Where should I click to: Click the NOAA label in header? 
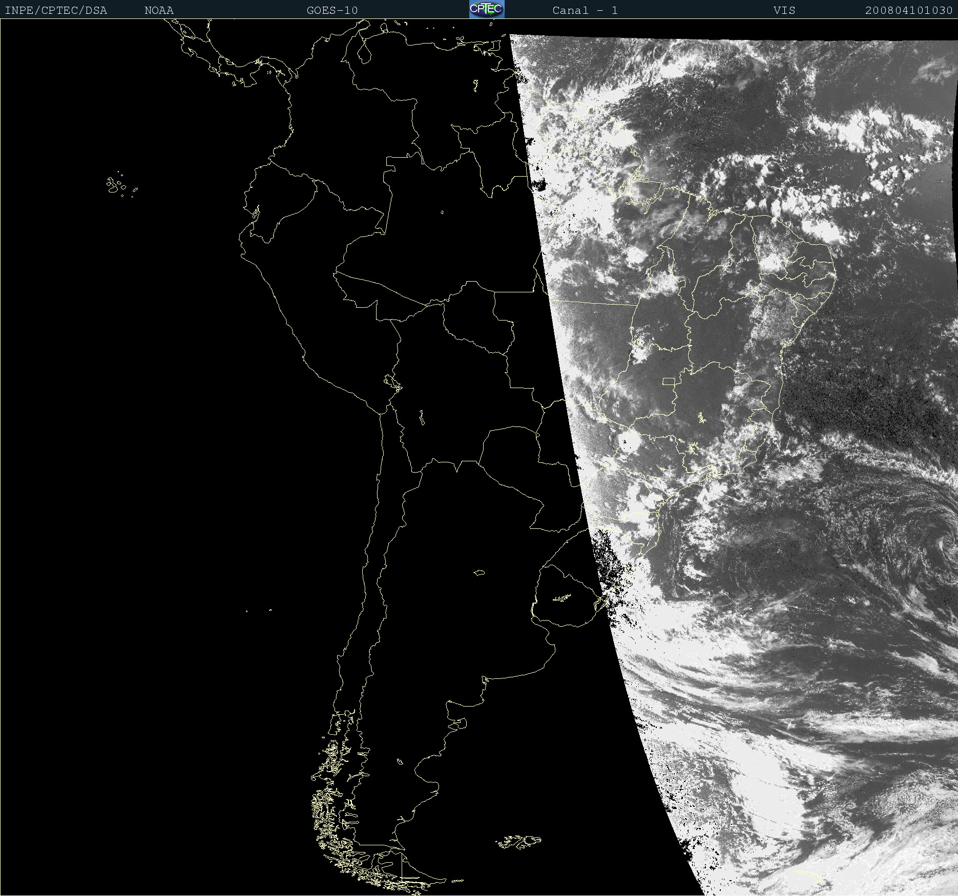click(x=159, y=10)
